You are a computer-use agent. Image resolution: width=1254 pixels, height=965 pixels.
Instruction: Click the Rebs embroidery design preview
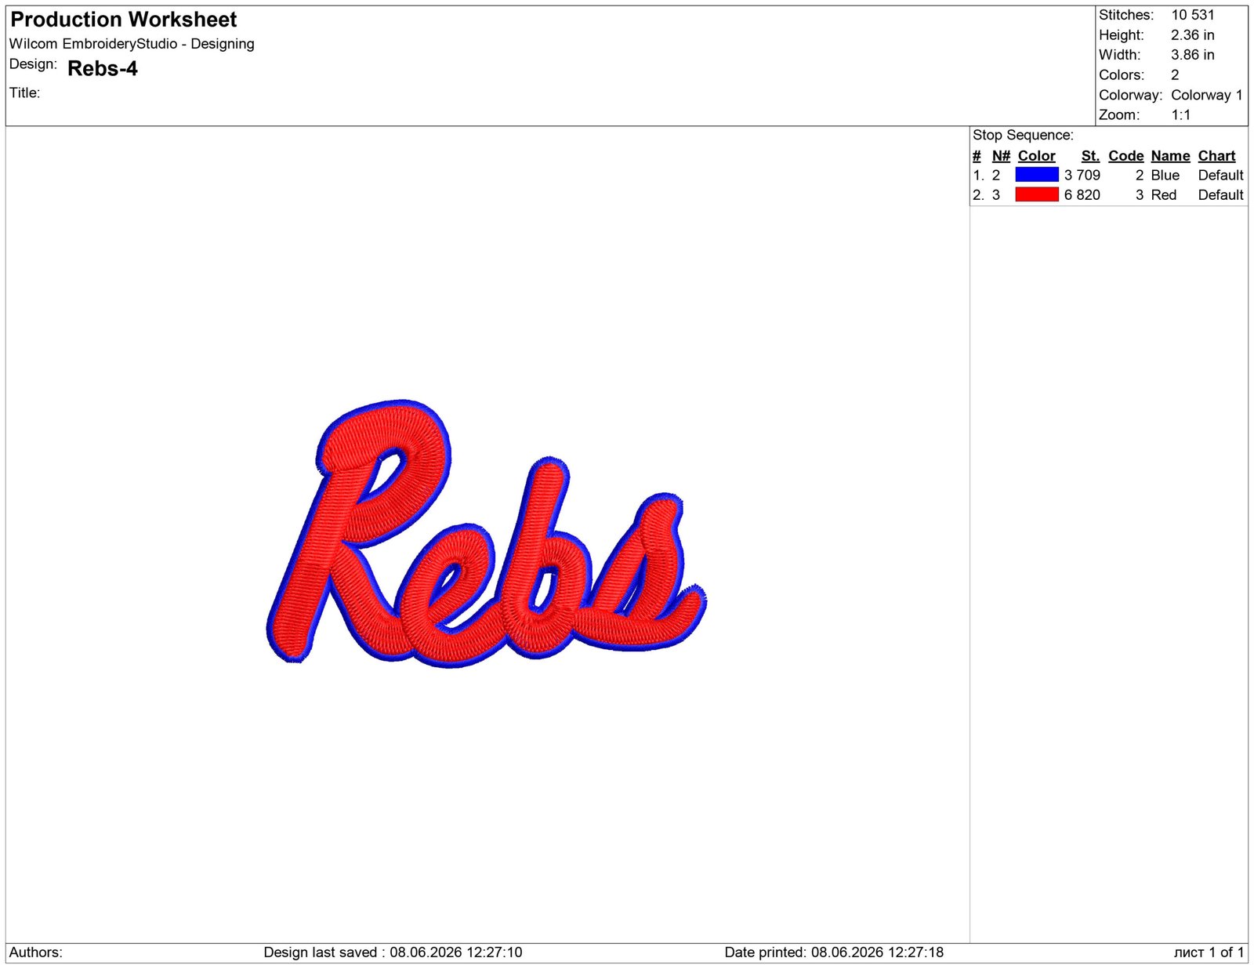[x=486, y=533]
